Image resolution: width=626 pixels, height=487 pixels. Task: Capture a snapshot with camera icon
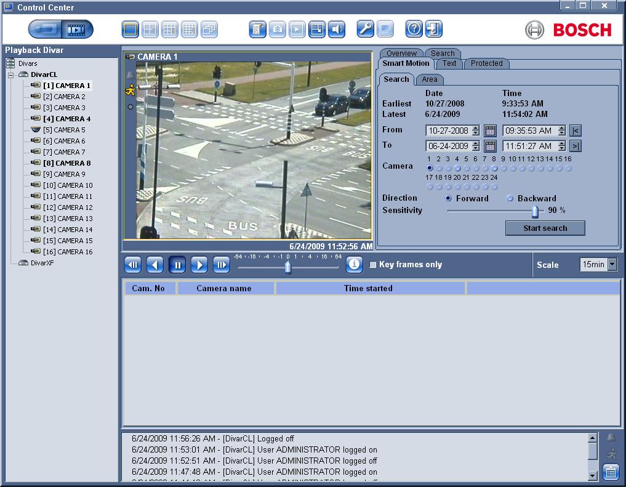(x=278, y=29)
